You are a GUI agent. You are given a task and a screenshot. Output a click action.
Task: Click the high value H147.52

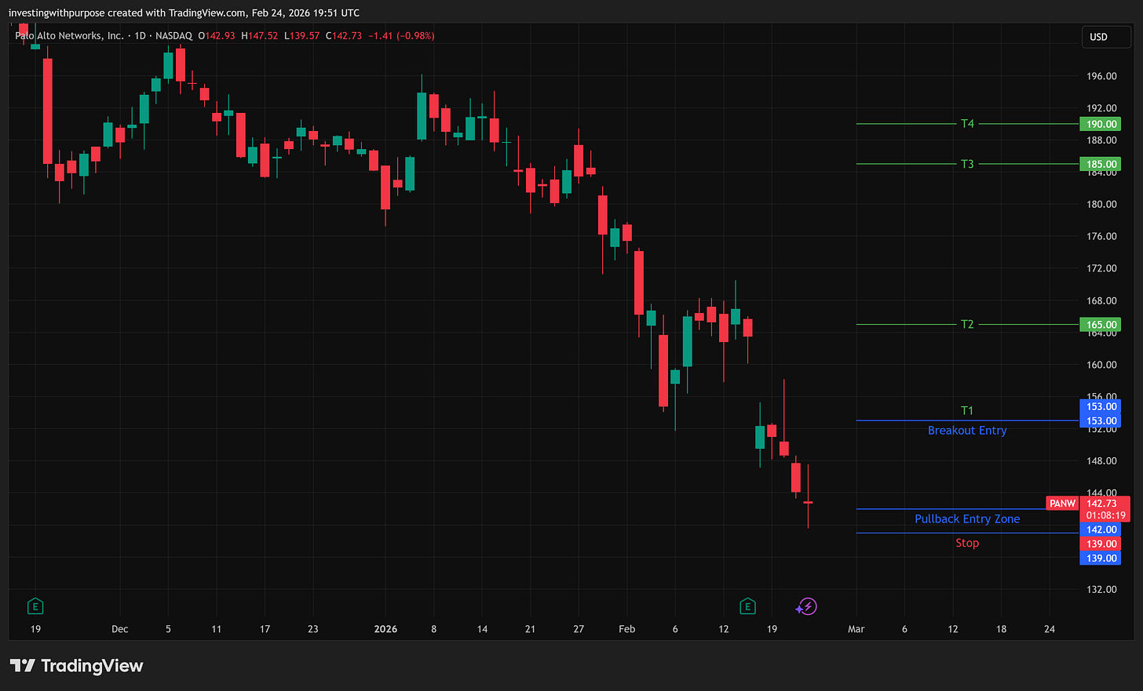260,35
